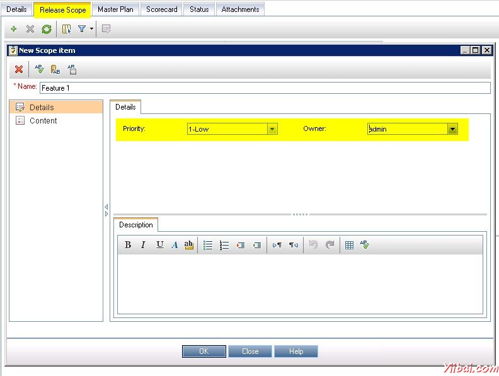Click the red X clear fields icon

[x=19, y=69]
